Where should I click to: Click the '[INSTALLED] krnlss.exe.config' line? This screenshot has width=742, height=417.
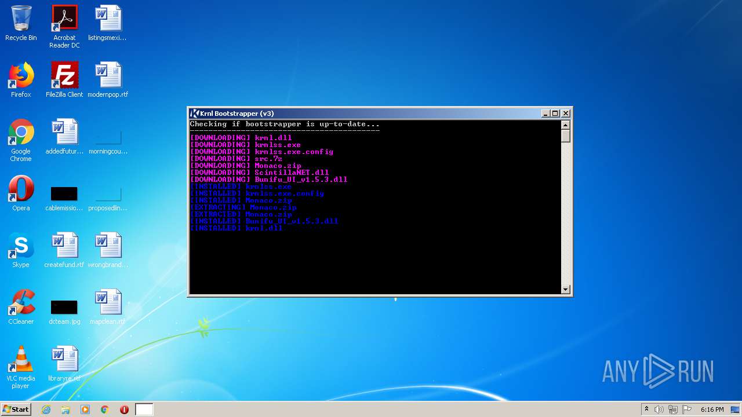(257, 193)
